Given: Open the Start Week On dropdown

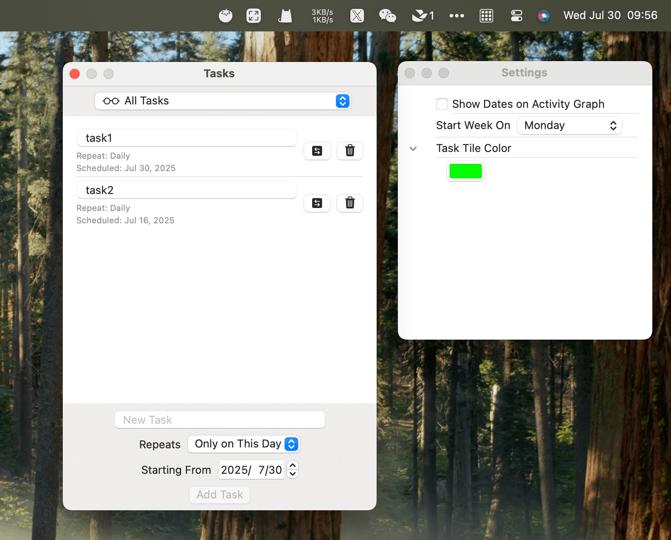Looking at the screenshot, I should (x=569, y=126).
